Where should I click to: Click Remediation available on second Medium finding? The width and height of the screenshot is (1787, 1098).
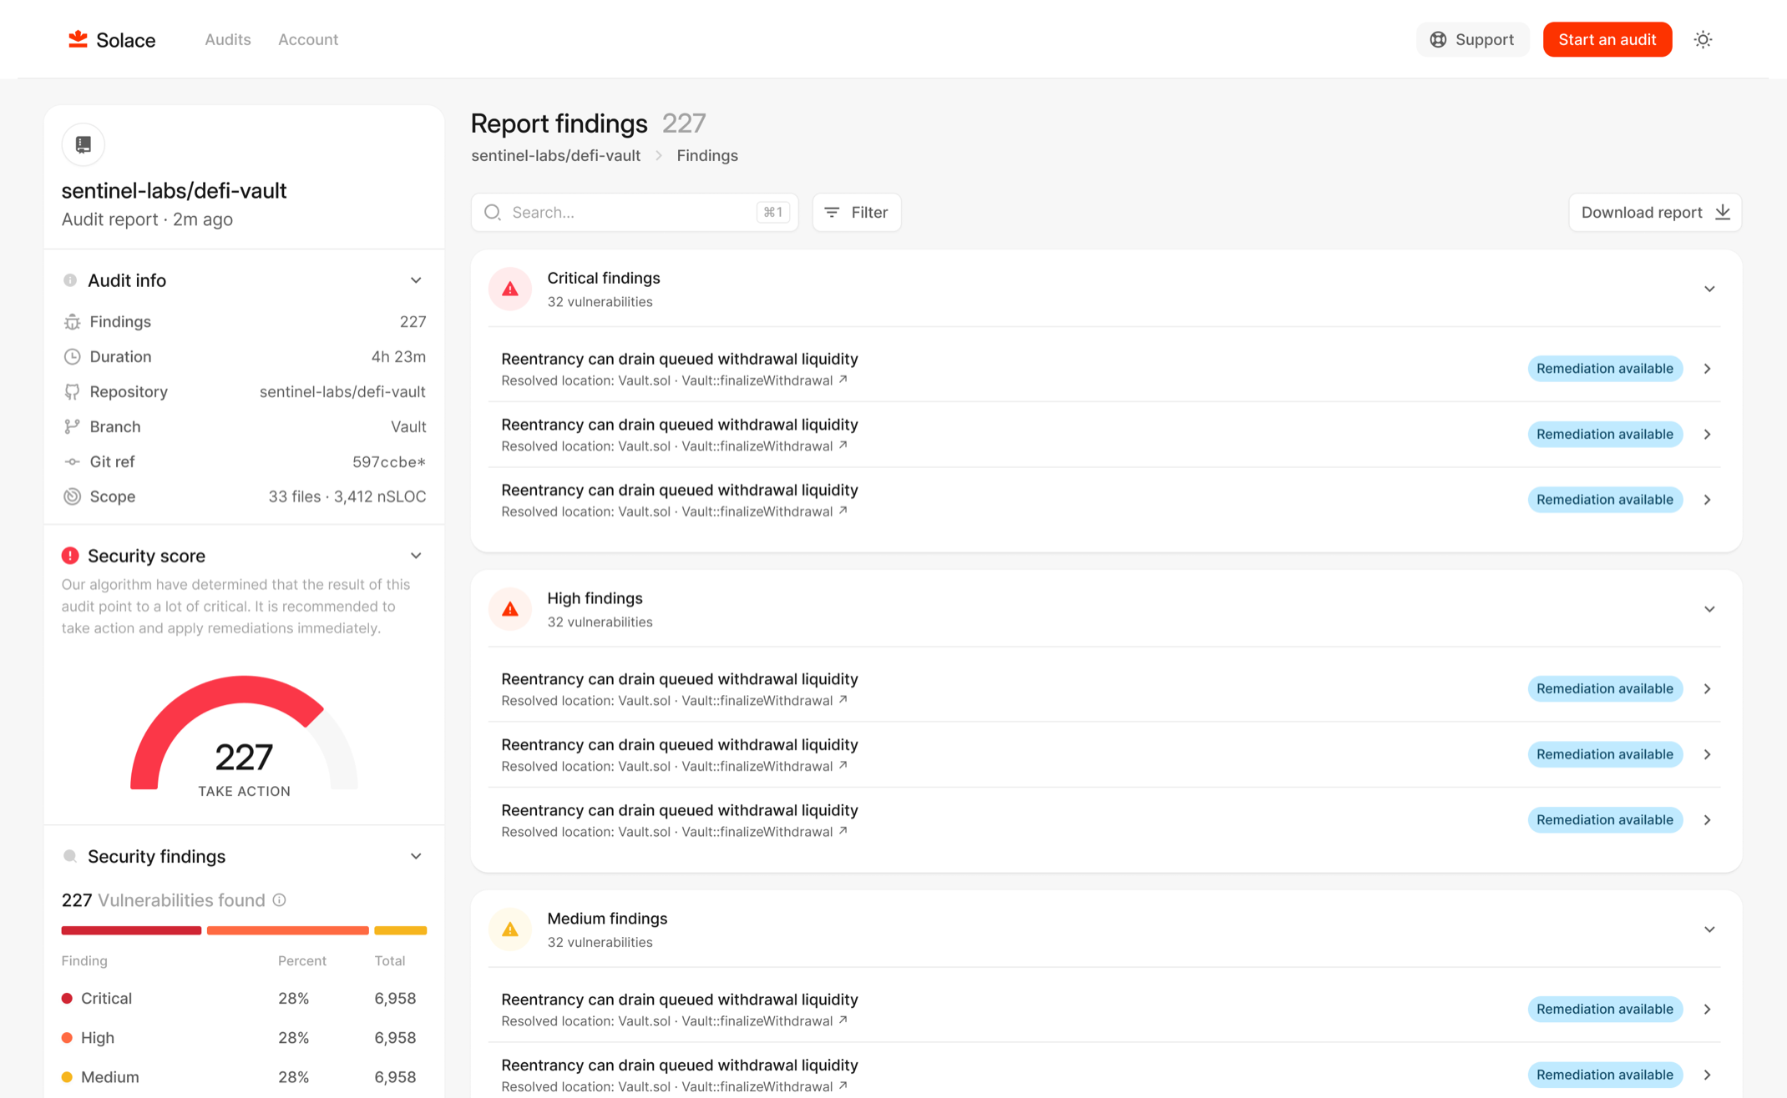pyautogui.click(x=1605, y=1075)
